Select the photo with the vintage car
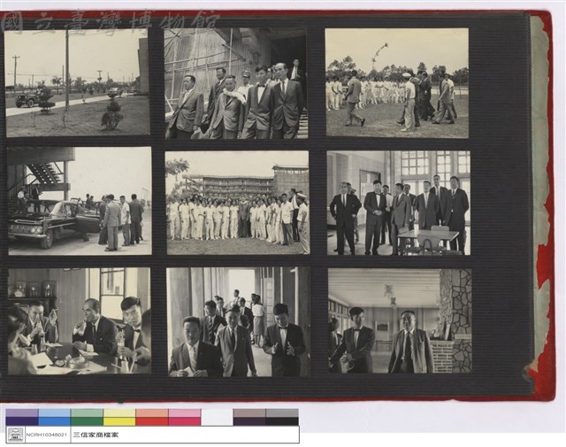The height and width of the screenshot is (447, 566). pyautogui.click(x=80, y=201)
